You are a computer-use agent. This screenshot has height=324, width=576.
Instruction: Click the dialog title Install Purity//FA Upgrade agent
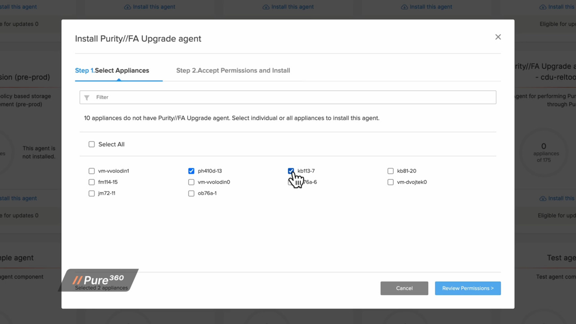(x=138, y=39)
